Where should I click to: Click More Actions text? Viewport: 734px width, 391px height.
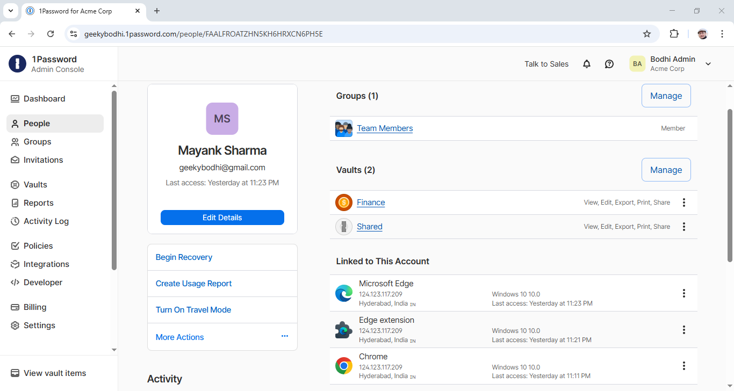pyautogui.click(x=179, y=337)
